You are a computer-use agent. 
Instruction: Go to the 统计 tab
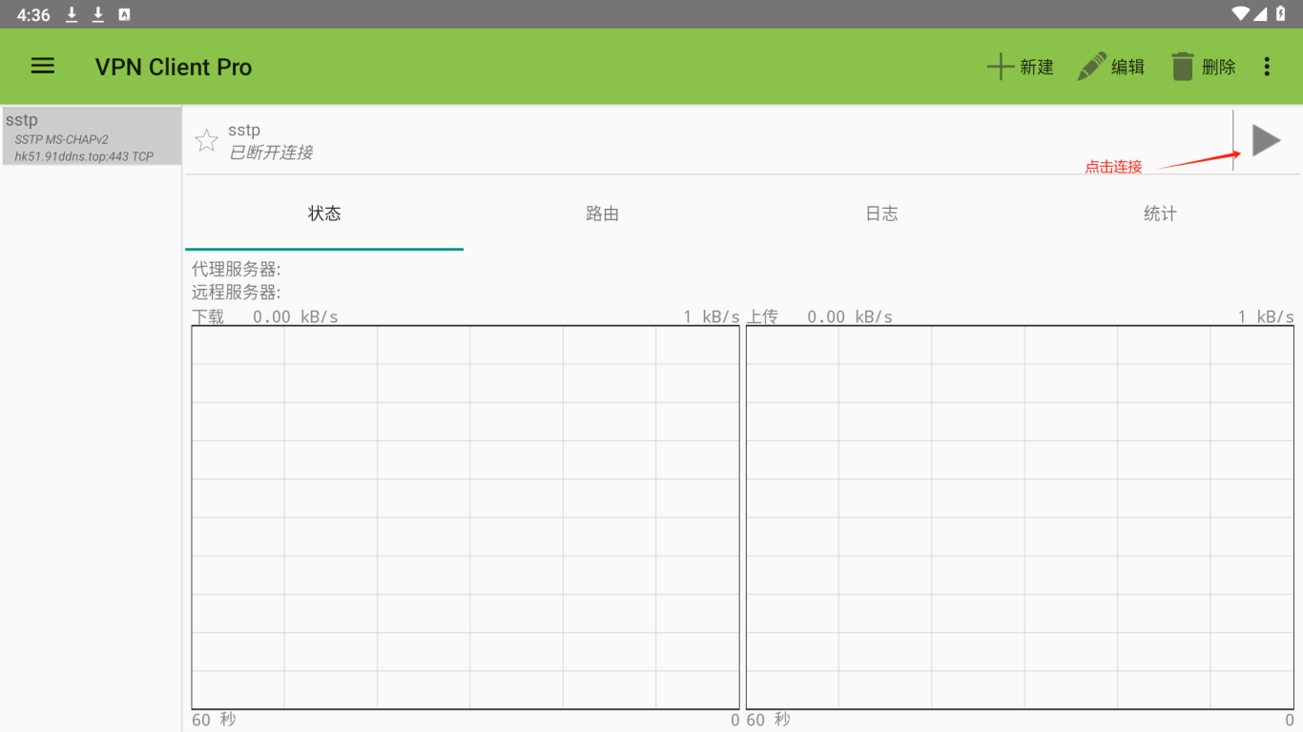[1160, 213]
